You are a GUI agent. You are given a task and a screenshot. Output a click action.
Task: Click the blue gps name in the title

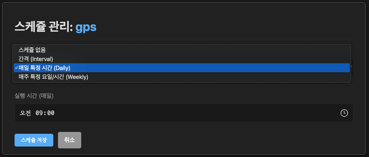point(86,27)
